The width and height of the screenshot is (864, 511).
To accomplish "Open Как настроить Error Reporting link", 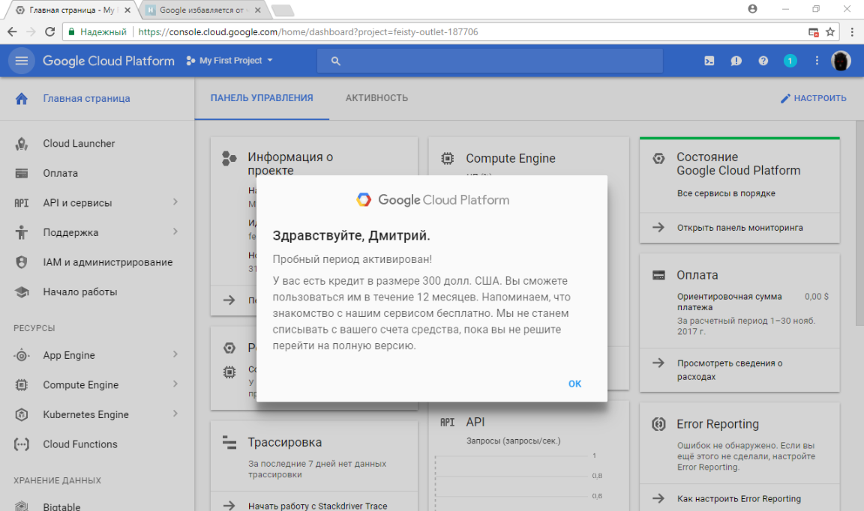I will point(739,499).
